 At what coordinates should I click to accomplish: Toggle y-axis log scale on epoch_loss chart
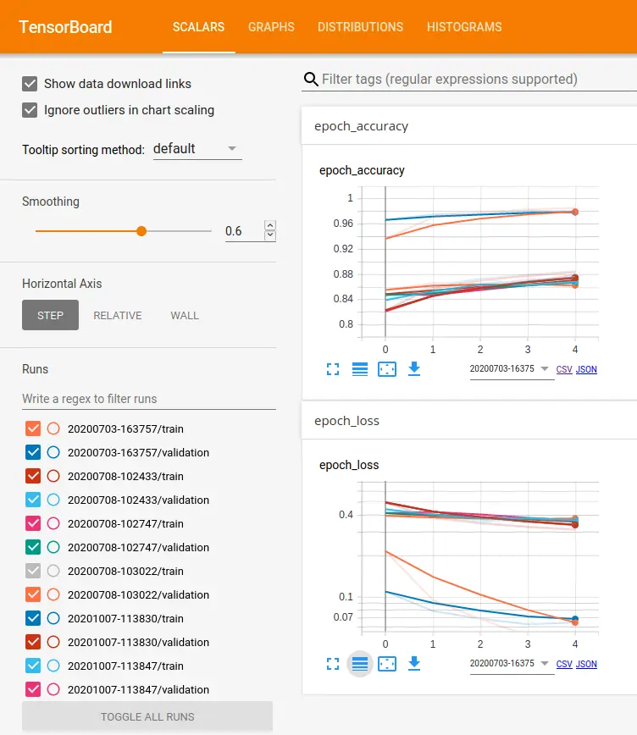(360, 664)
